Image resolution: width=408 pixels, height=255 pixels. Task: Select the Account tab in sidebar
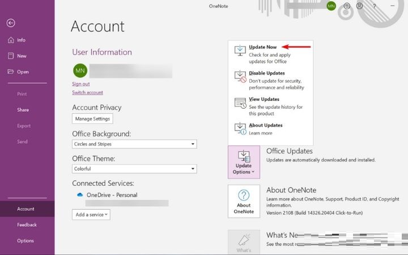click(27, 209)
